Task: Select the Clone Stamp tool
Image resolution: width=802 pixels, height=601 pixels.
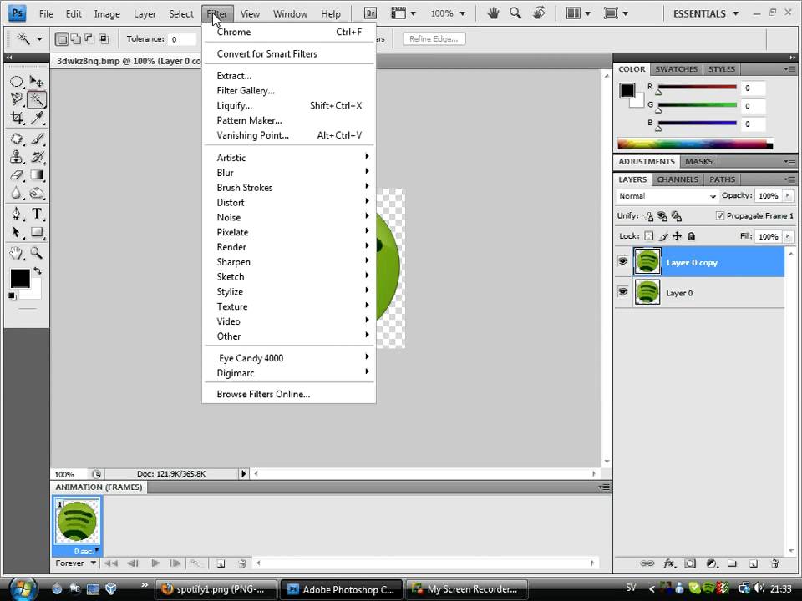Action: pos(17,156)
